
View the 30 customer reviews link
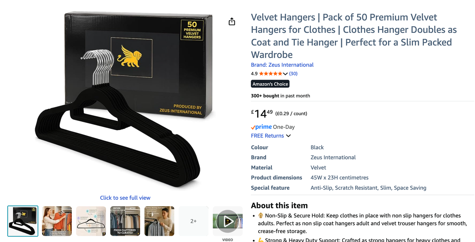[293, 73]
